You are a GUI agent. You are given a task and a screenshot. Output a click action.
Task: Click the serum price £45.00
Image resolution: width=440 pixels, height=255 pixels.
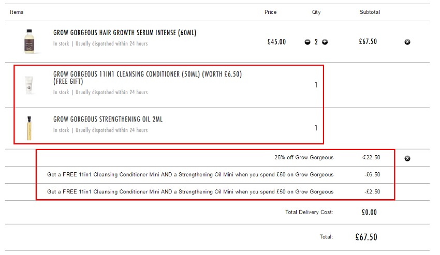coord(276,42)
